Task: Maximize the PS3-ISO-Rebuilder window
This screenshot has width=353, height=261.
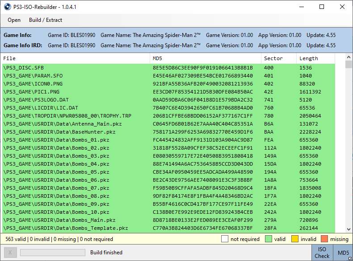Action: coord(322,7)
